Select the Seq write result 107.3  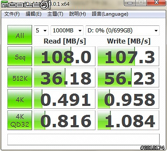128,56
